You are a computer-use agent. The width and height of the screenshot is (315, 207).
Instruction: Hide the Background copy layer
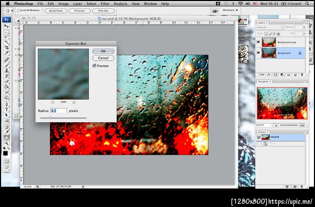pos(258,42)
